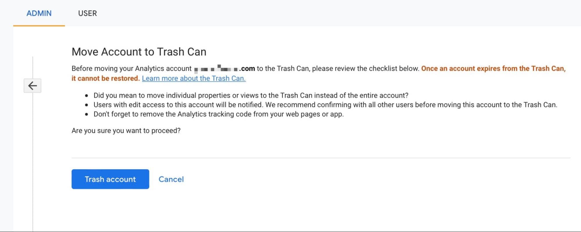This screenshot has height=232, width=581.
Task: Click the Move Account to Trash Can heading
Action: click(x=139, y=52)
